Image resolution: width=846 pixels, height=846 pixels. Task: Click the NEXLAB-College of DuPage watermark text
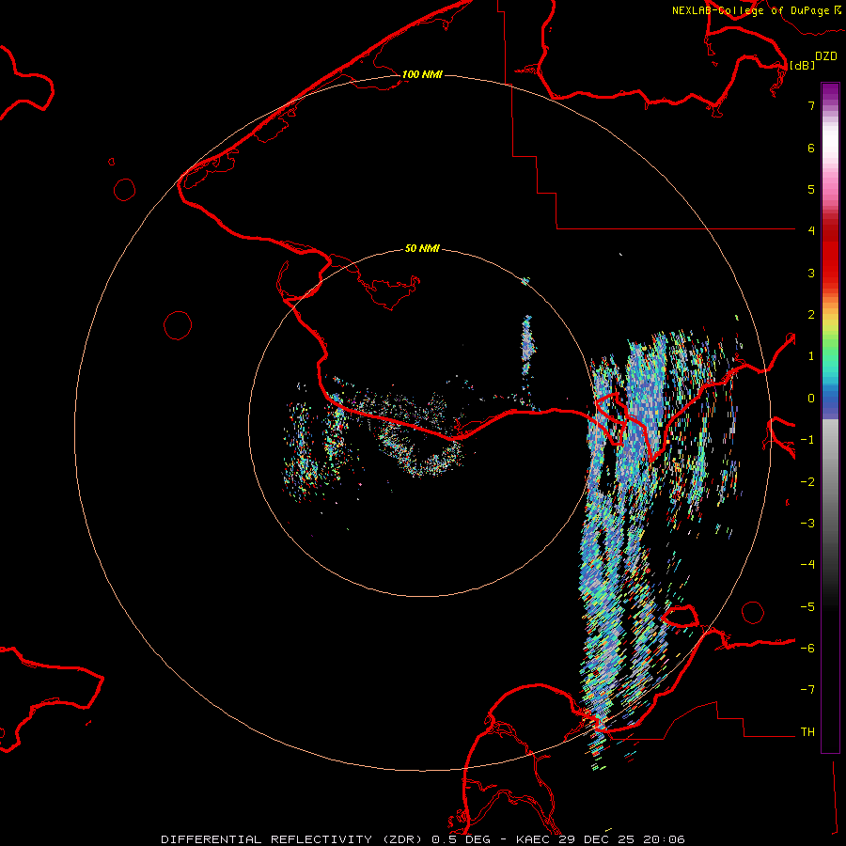coord(756,10)
